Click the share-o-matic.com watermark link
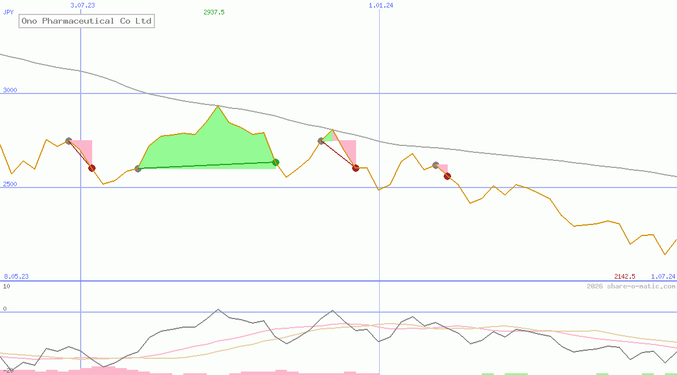The height and width of the screenshot is (375, 677). click(631, 286)
